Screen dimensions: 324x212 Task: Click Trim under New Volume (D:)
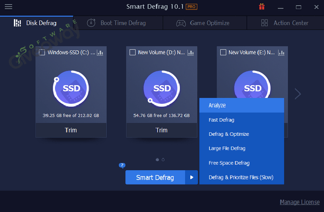coord(162,130)
